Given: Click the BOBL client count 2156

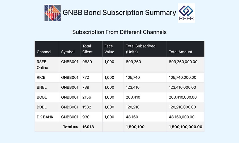Looking at the screenshot, I should click(87, 97).
